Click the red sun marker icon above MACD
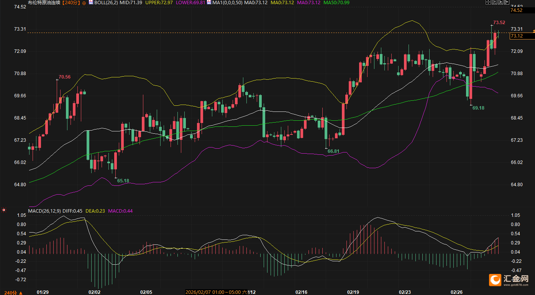The image size is (535, 295). tap(4, 210)
